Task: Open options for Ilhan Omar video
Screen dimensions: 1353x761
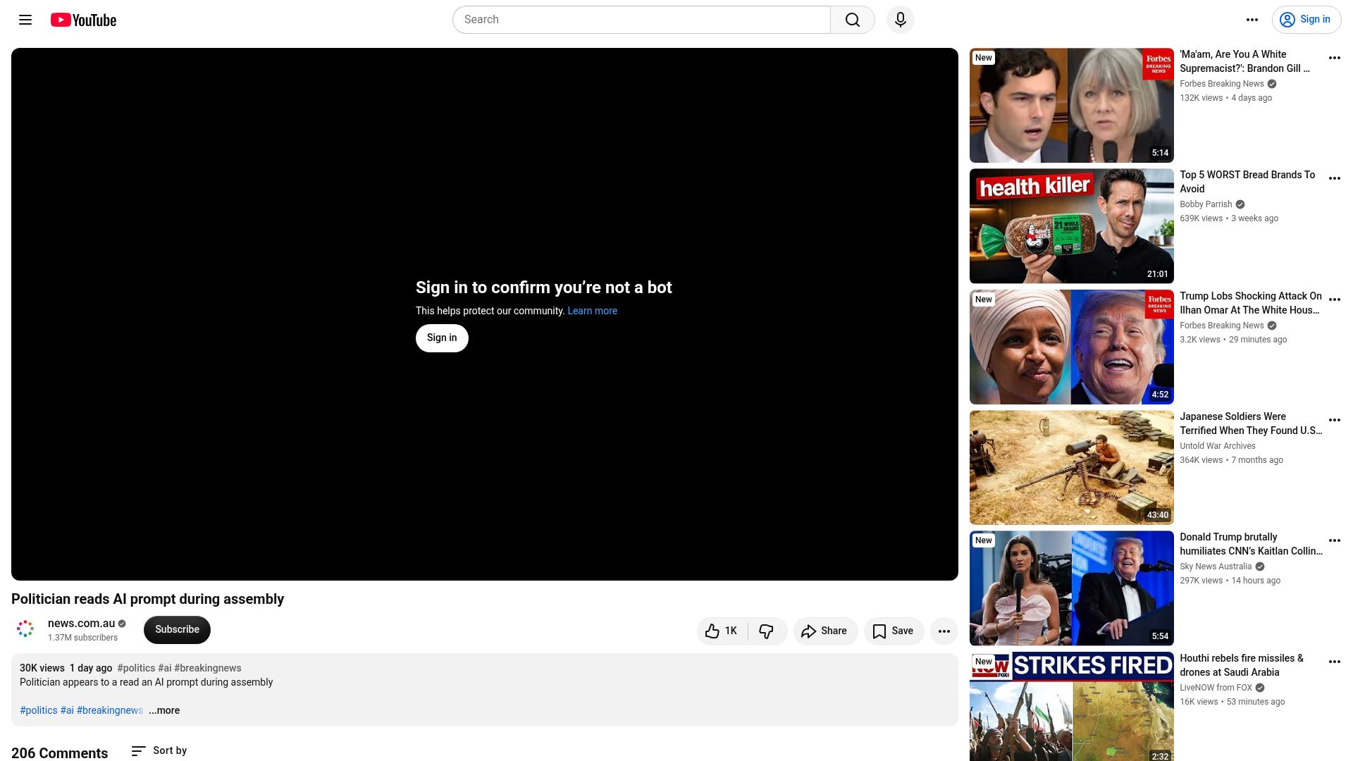Action: [1335, 299]
